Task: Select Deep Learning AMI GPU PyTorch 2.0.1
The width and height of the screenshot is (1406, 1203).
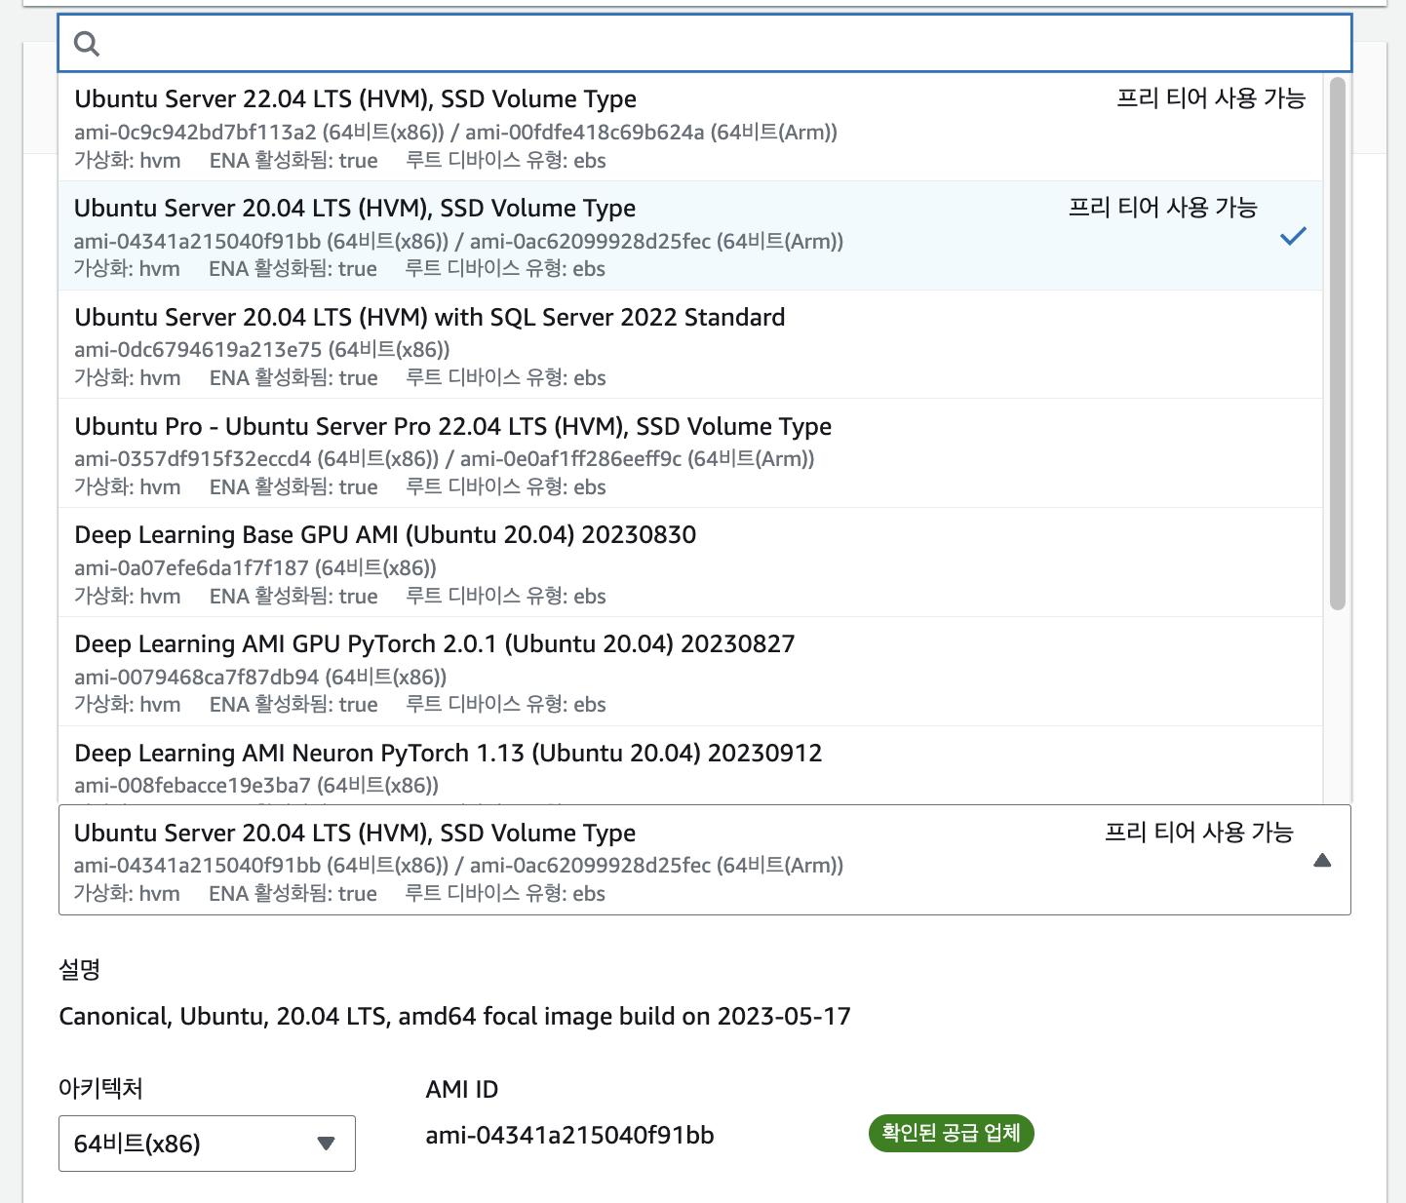Action: 690,672
